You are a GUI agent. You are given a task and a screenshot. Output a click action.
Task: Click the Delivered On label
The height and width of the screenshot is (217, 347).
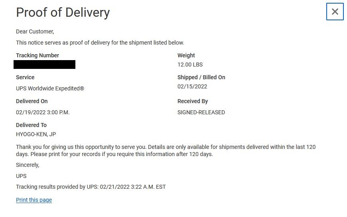point(32,101)
